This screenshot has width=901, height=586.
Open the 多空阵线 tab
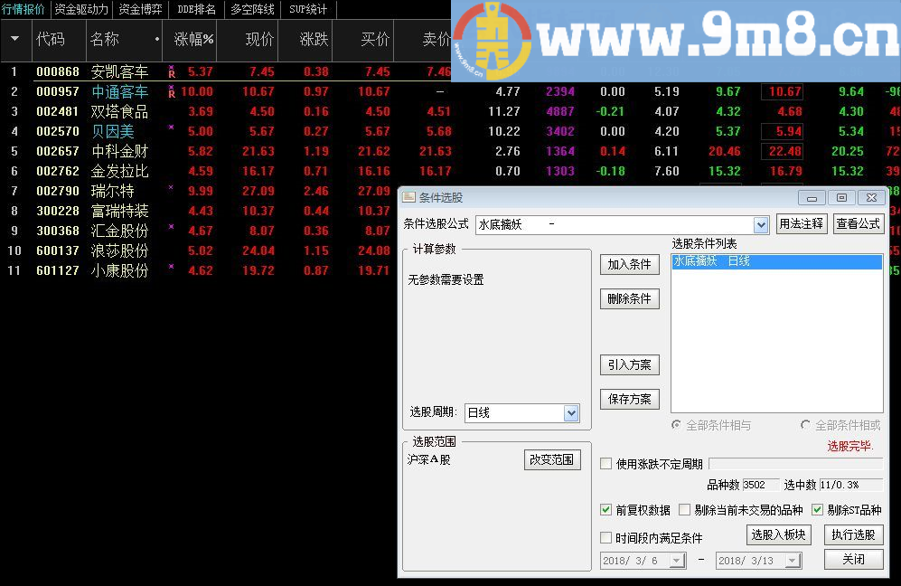click(x=252, y=9)
